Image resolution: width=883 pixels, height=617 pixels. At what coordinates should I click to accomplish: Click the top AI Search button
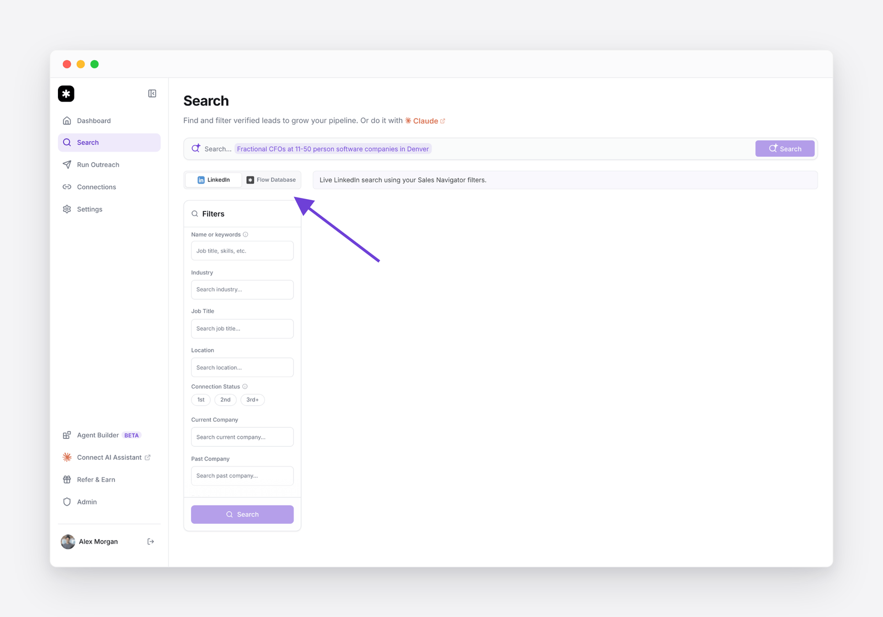(785, 149)
